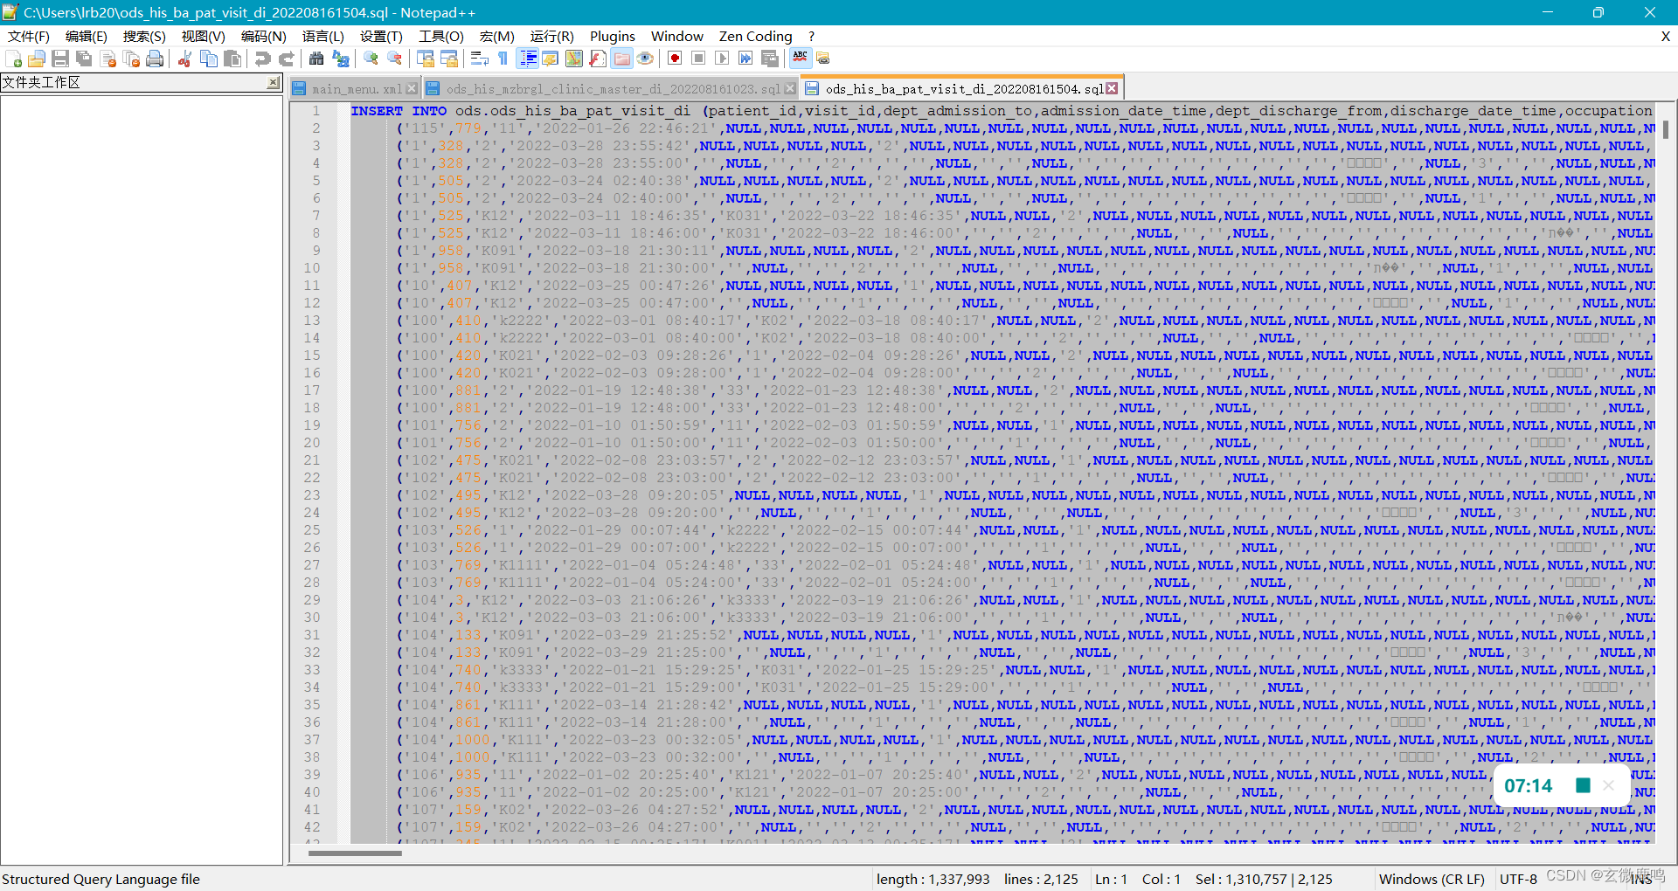The height and width of the screenshot is (891, 1678).
Task: Toggle show all characters pilcrow
Action: coord(503,59)
